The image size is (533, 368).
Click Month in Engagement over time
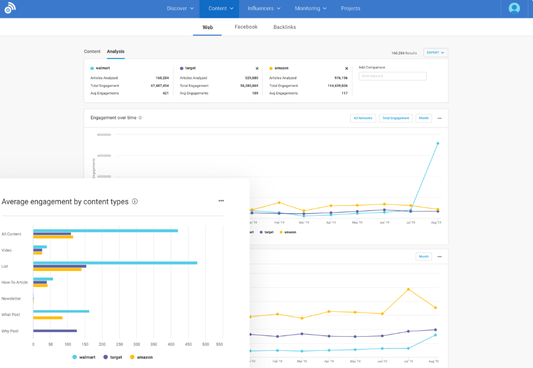tap(424, 118)
